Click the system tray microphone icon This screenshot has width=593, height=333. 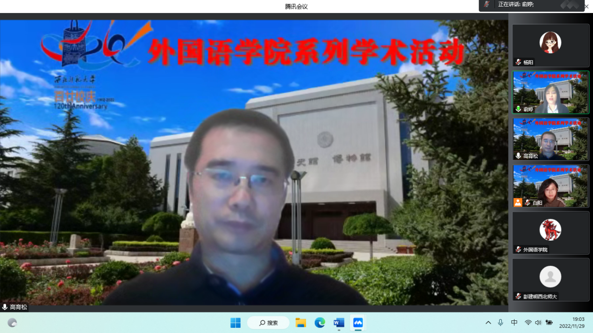[500, 323]
